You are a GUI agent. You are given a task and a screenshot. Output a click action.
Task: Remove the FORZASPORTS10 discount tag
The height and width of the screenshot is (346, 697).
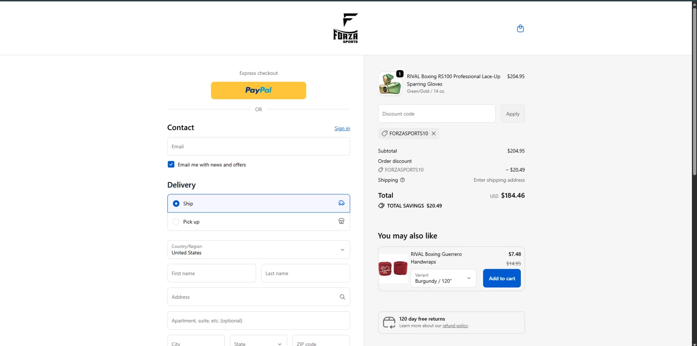pyautogui.click(x=434, y=133)
